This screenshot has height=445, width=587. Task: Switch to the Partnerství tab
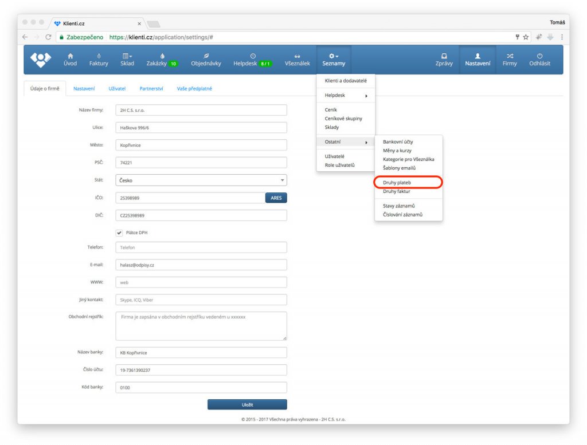pyautogui.click(x=151, y=89)
